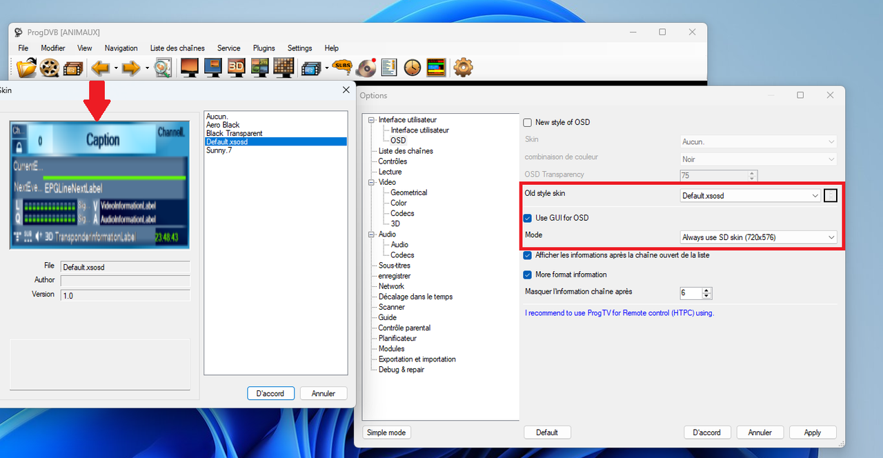The height and width of the screenshot is (458, 883).
Task: Enable New style of OSD checkbox
Action: coord(528,123)
